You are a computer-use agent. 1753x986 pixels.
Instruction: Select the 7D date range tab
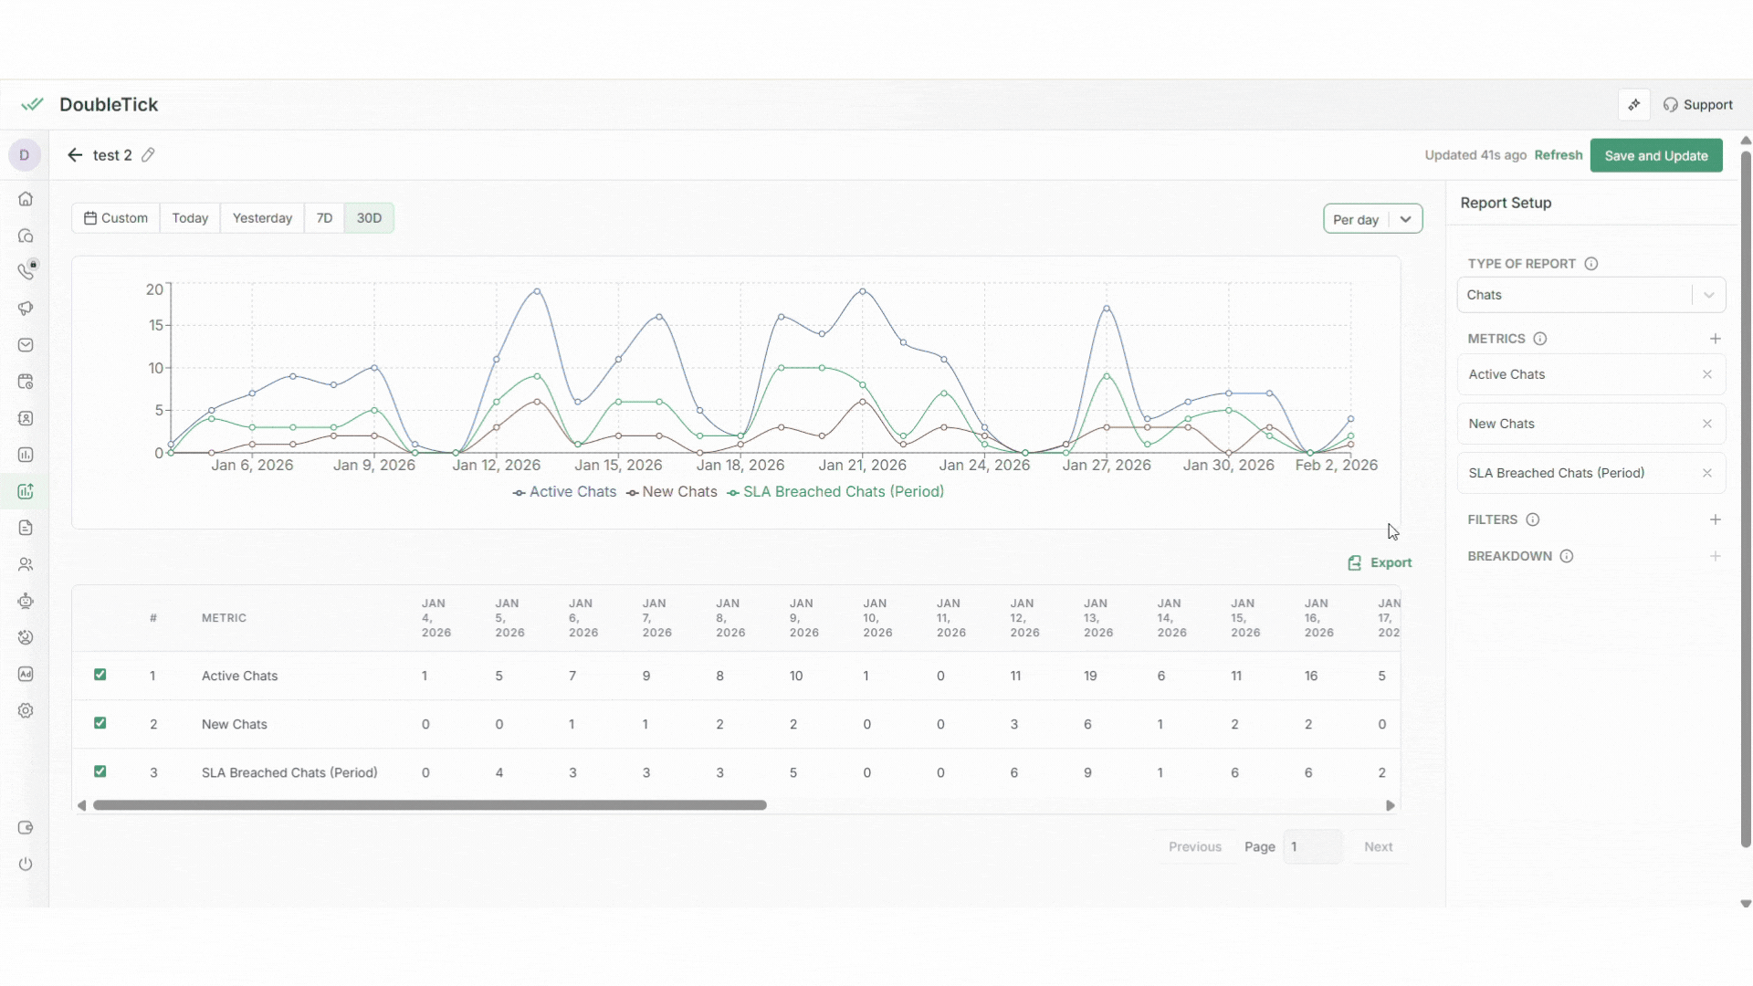coord(324,218)
